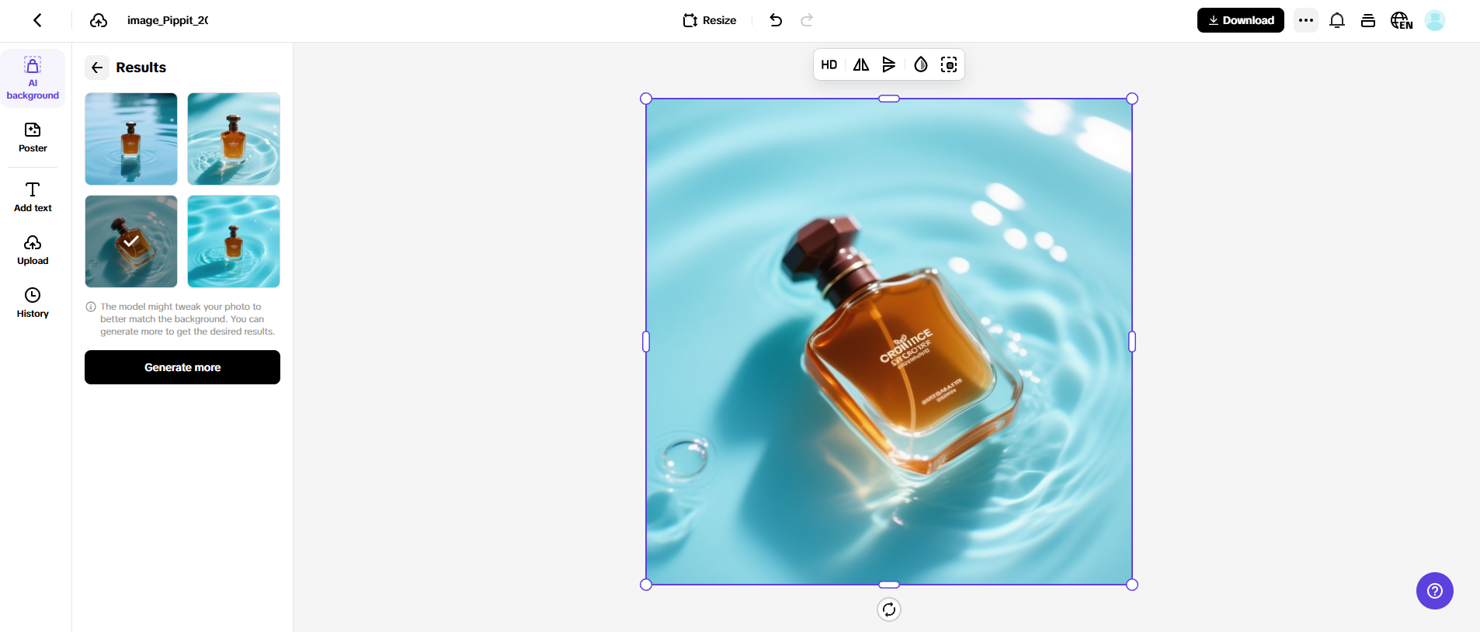
Task: Select the bottle on rippled water thumbnail
Action: pos(234,139)
